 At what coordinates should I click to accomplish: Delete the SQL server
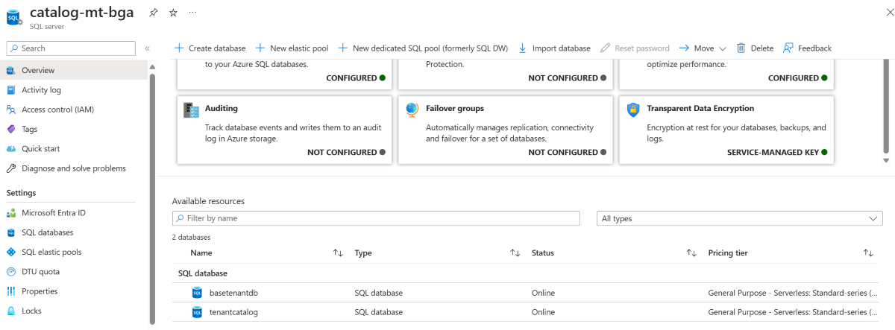tap(755, 48)
